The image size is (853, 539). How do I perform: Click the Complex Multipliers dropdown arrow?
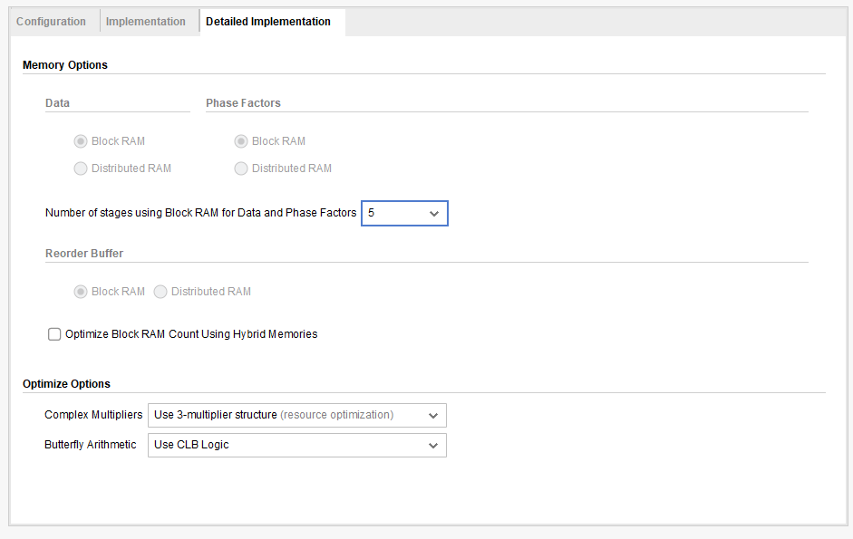click(434, 415)
